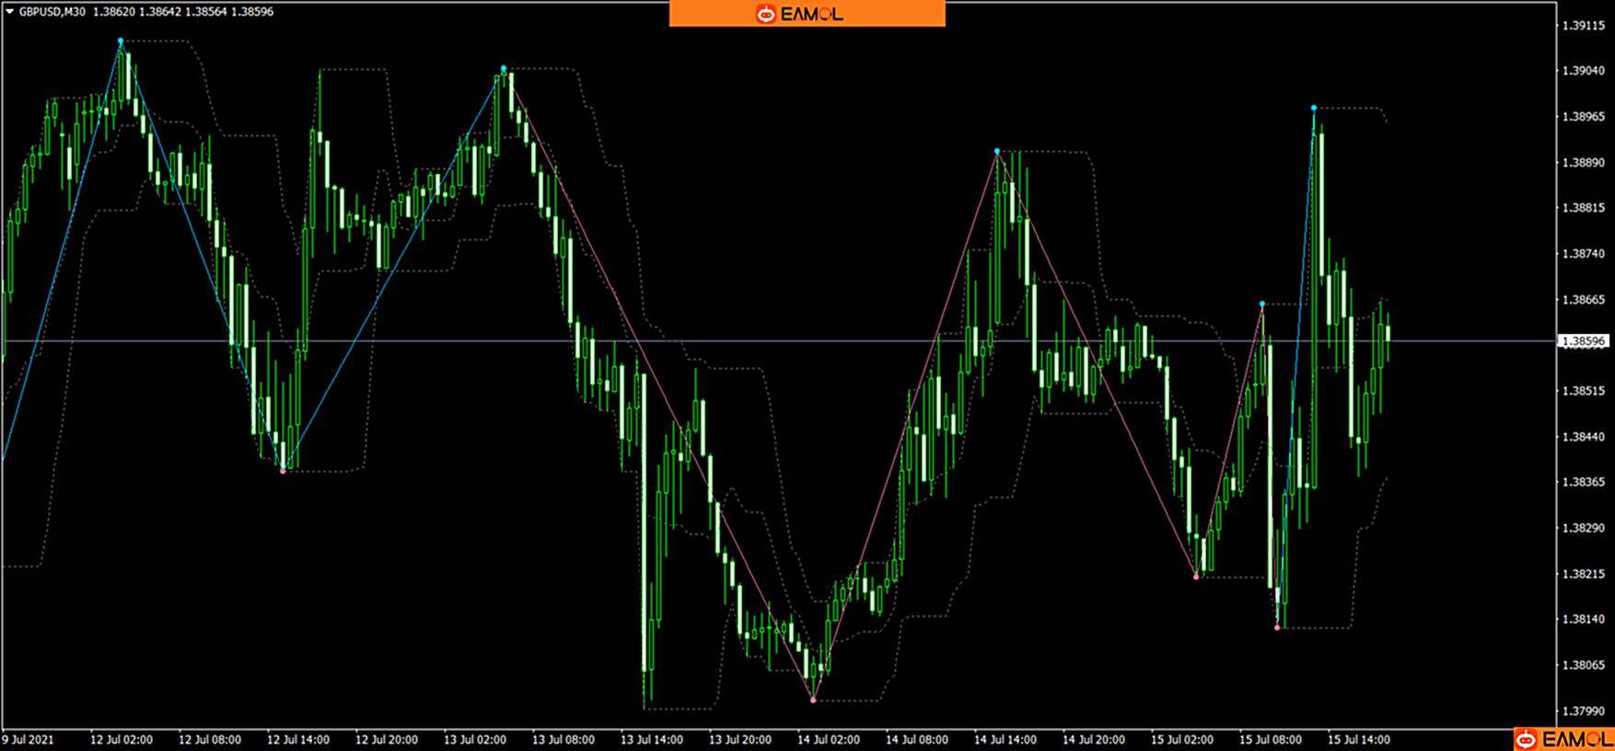Select the pink dot at the lowest 15 Jul trough
The width and height of the screenshot is (1615, 751).
click(1277, 628)
